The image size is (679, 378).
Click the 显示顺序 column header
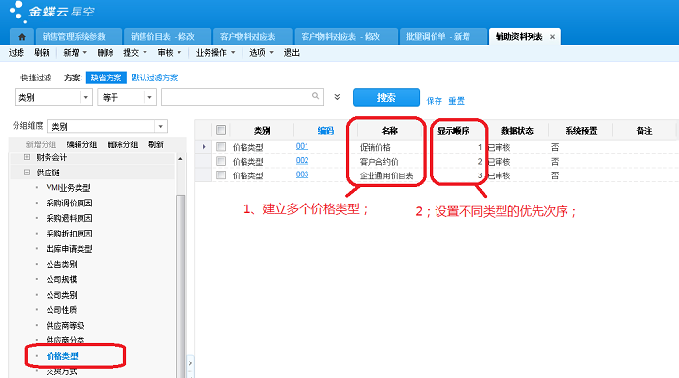point(453,130)
